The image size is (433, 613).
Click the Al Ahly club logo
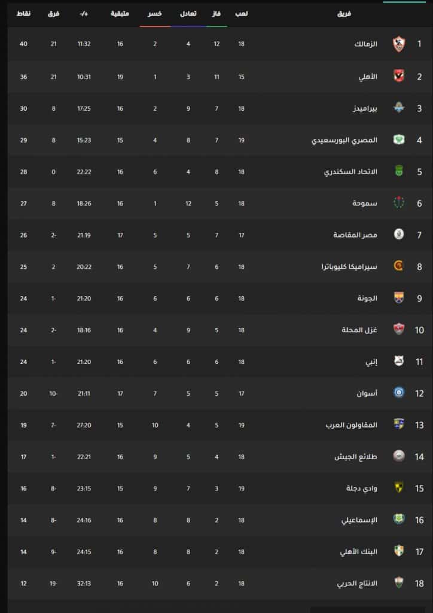pos(399,76)
